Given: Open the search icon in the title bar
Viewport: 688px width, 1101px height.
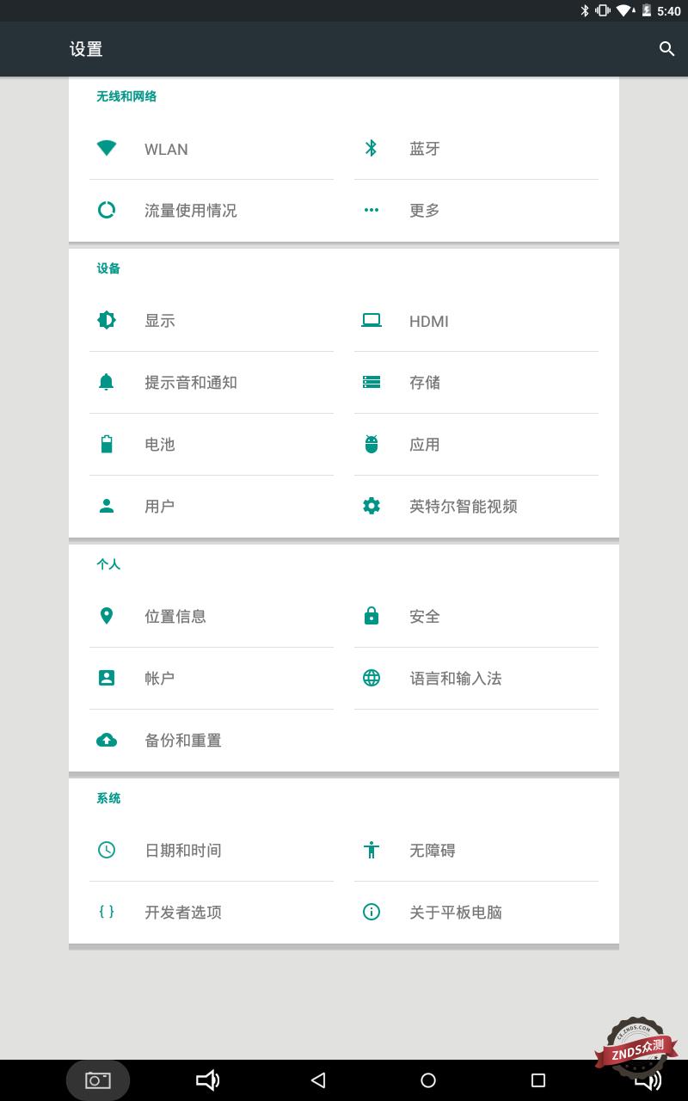Looking at the screenshot, I should [667, 49].
